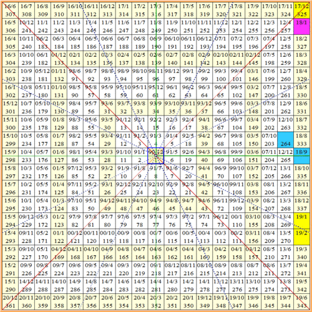Select cell 15/9 numbered 298
312x312 pixels.
10,156
